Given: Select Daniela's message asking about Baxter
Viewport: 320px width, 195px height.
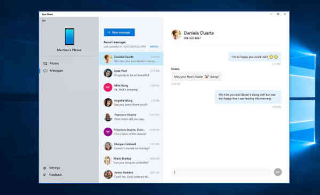Looking at the screenshot, I should (196, 76).
